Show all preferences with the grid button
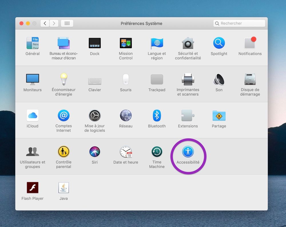 click(x=67, y=23)
